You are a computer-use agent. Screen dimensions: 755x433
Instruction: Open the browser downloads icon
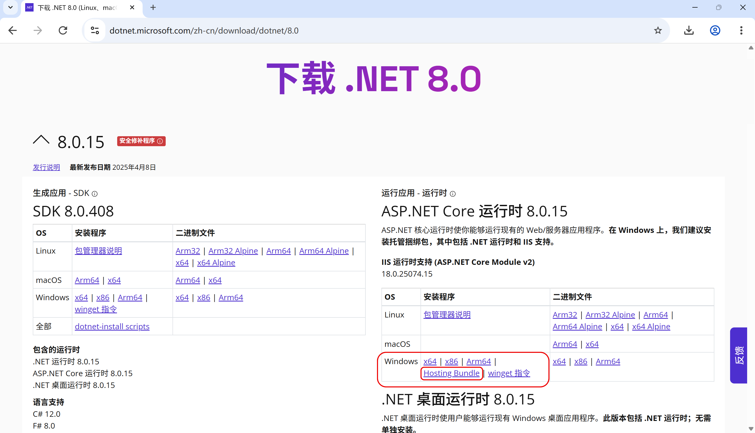(x=689, y=30)
